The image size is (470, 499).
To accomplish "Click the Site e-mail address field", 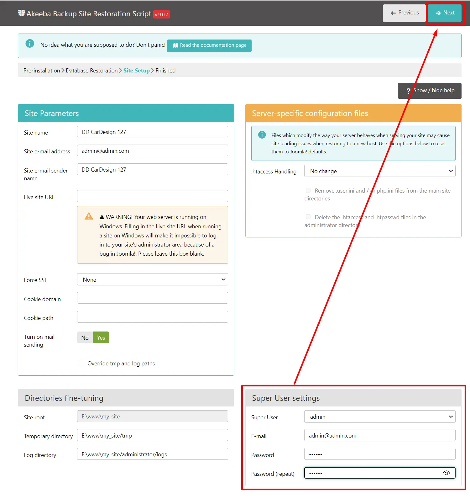I will tap(153, 151).
